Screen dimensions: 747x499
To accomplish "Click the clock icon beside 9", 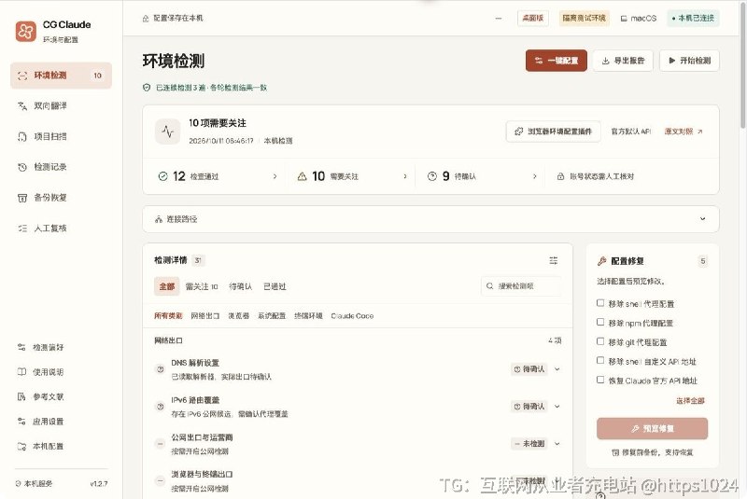I will [432, 176].
